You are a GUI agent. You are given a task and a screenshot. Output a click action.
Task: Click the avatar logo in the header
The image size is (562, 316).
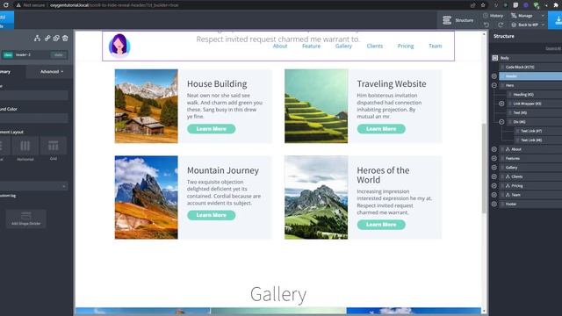[x=119, y=46]
